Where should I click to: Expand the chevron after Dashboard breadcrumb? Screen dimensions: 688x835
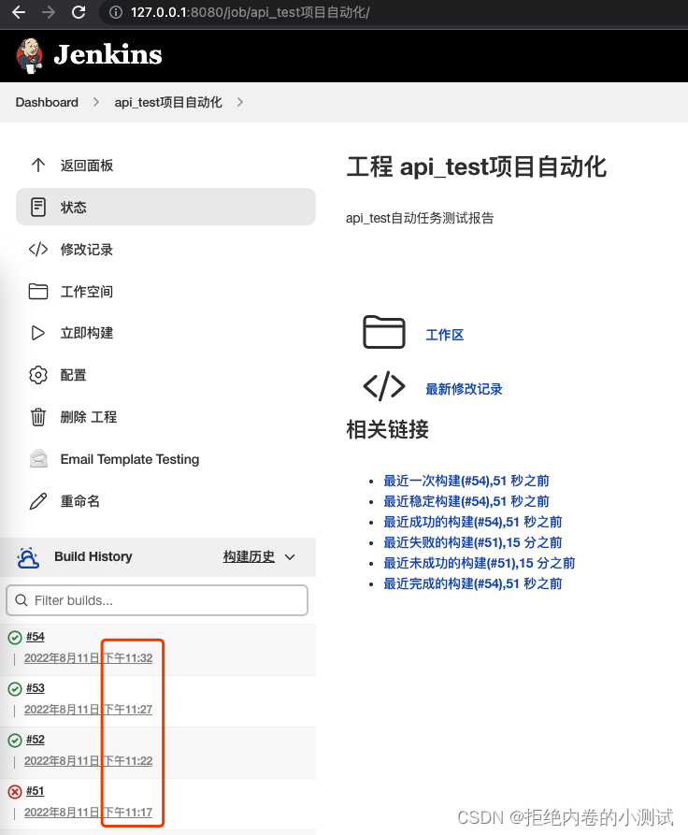point(96,102)
